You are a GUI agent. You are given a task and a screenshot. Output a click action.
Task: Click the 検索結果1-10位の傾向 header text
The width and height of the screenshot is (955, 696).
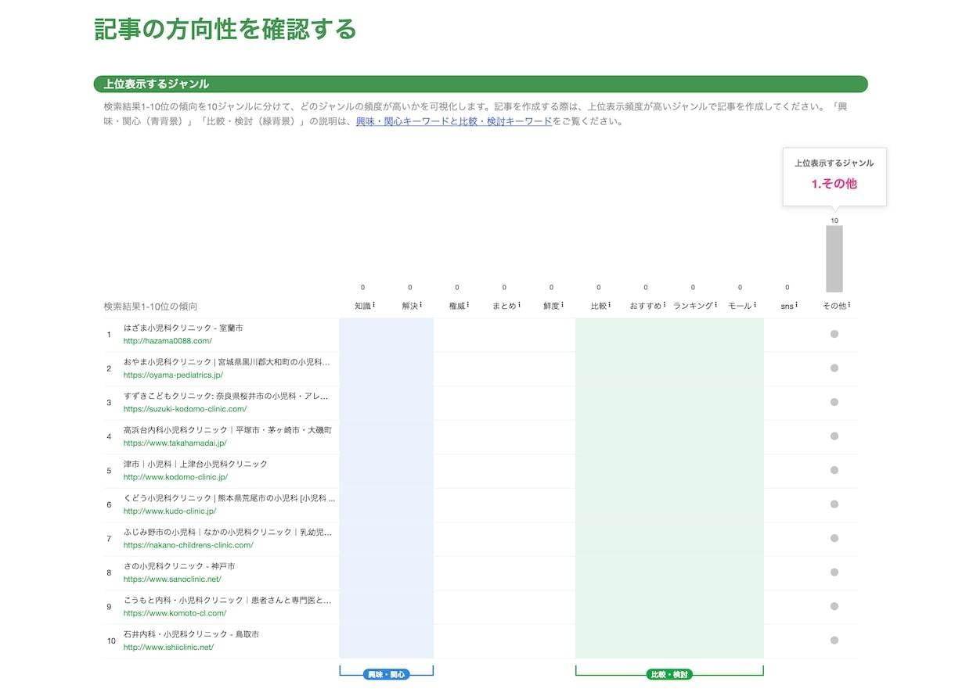coord(150,307)
